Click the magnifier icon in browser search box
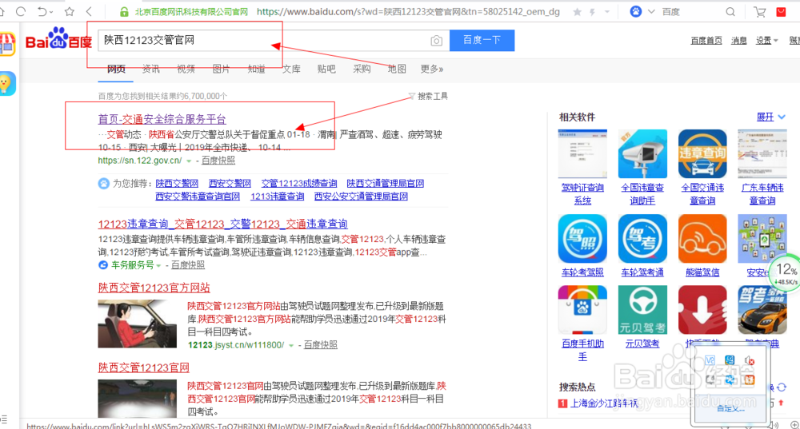800x429 pixels. pyautogui.click(x=730, y=12)
